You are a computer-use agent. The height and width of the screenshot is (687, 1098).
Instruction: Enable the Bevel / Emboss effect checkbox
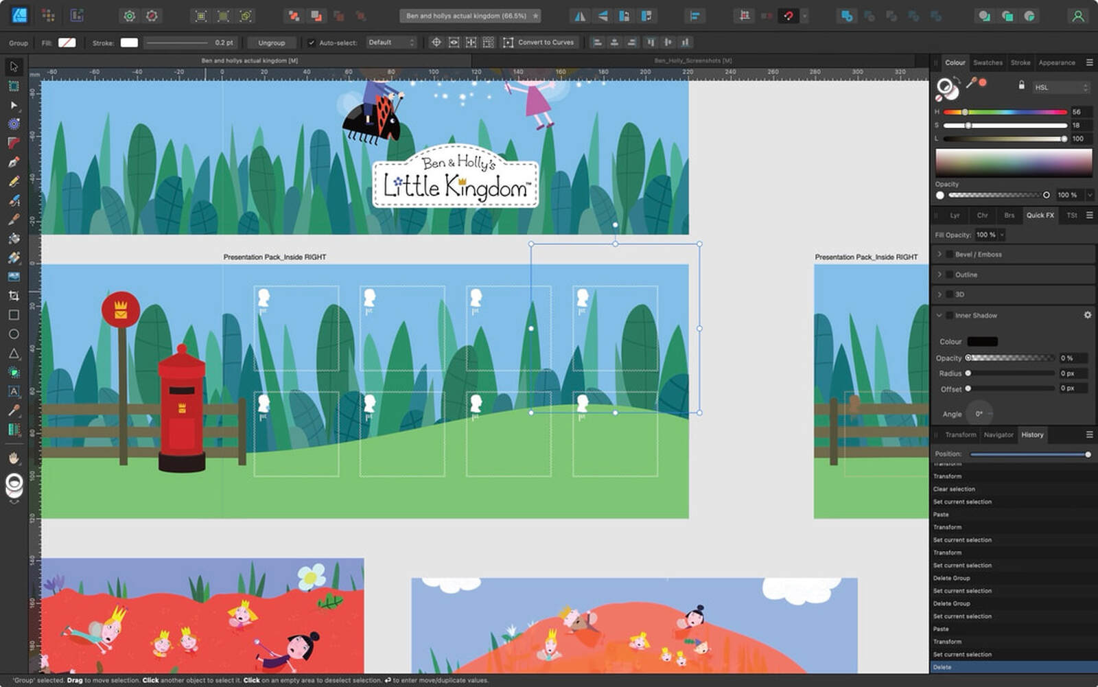(x=949, y=255)
